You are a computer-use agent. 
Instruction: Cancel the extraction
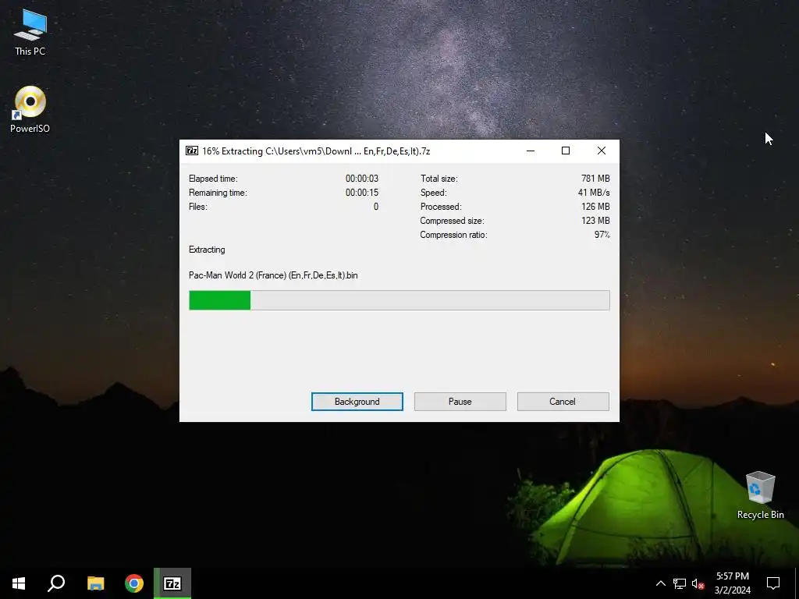click(563, 402)
